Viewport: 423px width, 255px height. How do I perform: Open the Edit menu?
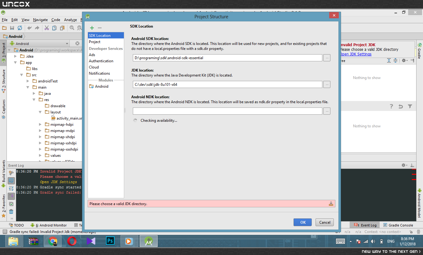pos(15,20)
